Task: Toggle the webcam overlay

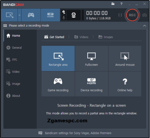Action: click(x=74, y=15)
